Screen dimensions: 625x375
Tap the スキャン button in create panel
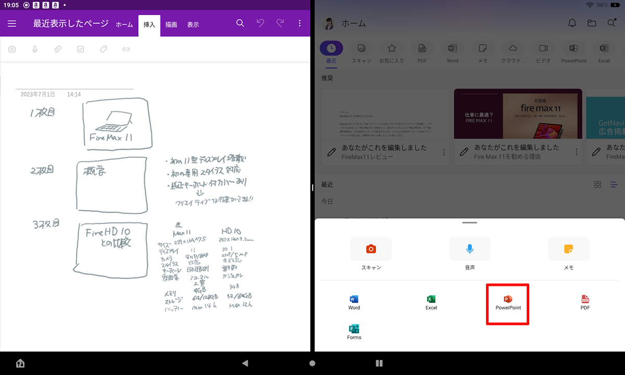pos(371,254)
